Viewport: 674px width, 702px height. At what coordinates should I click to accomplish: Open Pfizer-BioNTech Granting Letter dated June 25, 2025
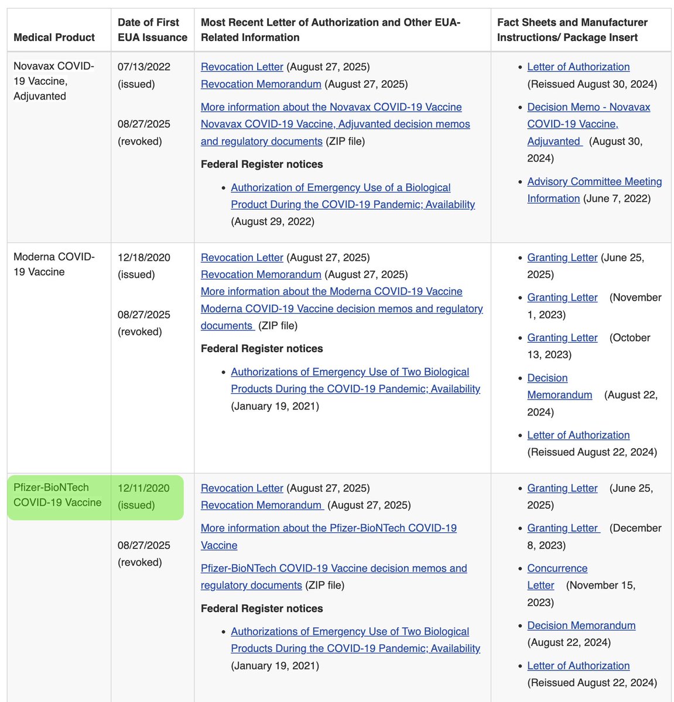[562, 488]
